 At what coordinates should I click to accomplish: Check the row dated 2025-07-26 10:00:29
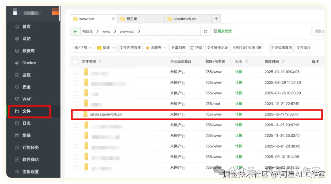[x=75, y=93]
